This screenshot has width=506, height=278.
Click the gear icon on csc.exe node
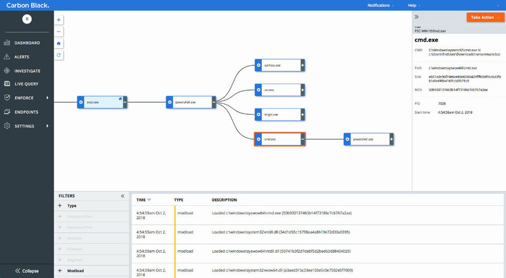258,89
